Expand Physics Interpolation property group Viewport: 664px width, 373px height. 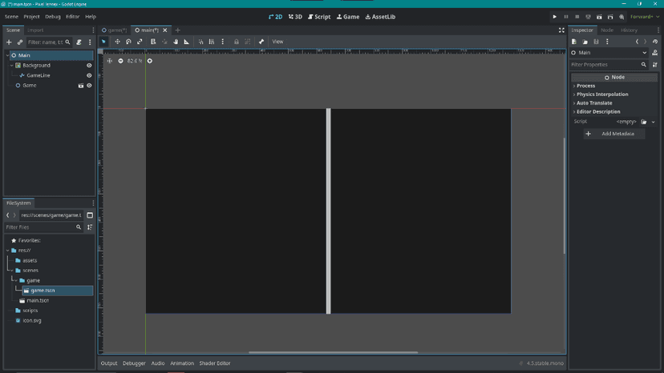[x=601, y=94]
